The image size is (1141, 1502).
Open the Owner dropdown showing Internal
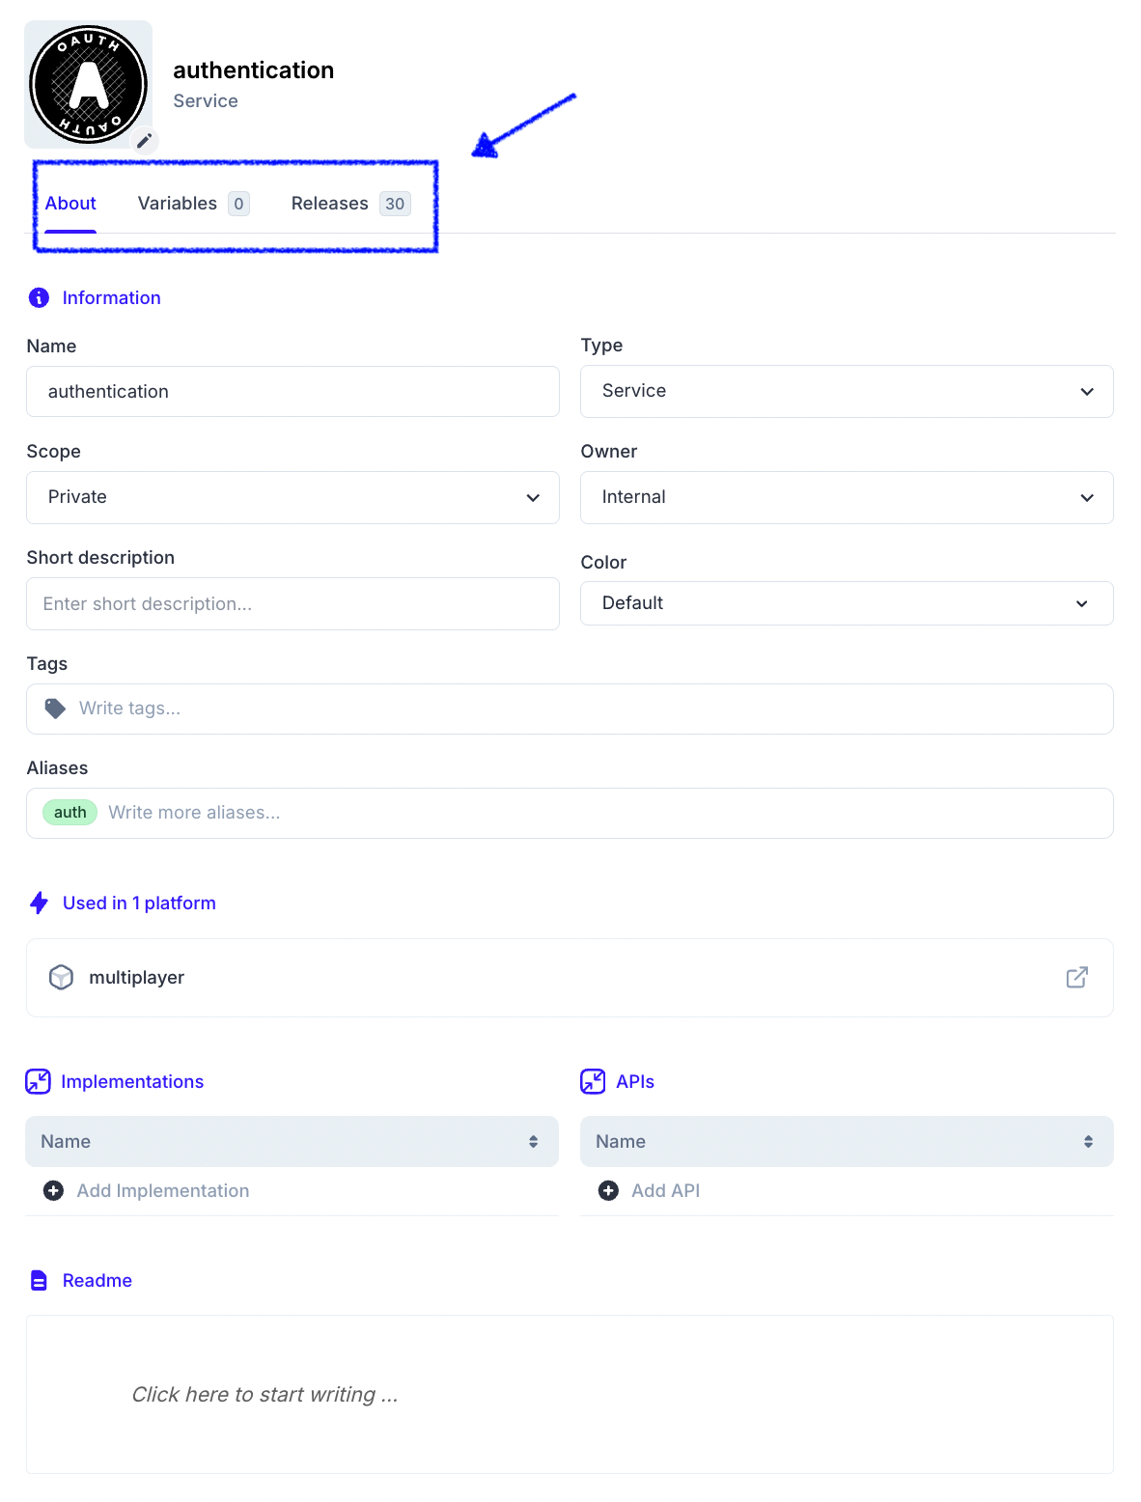(x=847, y=497)
